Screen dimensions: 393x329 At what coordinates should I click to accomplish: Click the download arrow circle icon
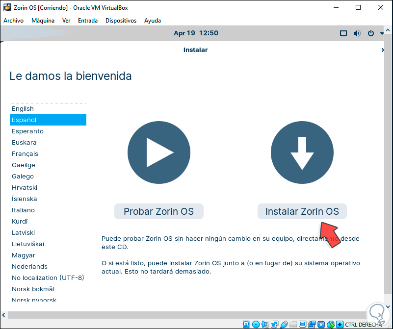302,152
